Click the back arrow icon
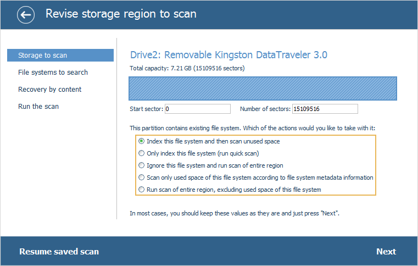The width and height of the screenshot is (418, 266). coord(25,15)
